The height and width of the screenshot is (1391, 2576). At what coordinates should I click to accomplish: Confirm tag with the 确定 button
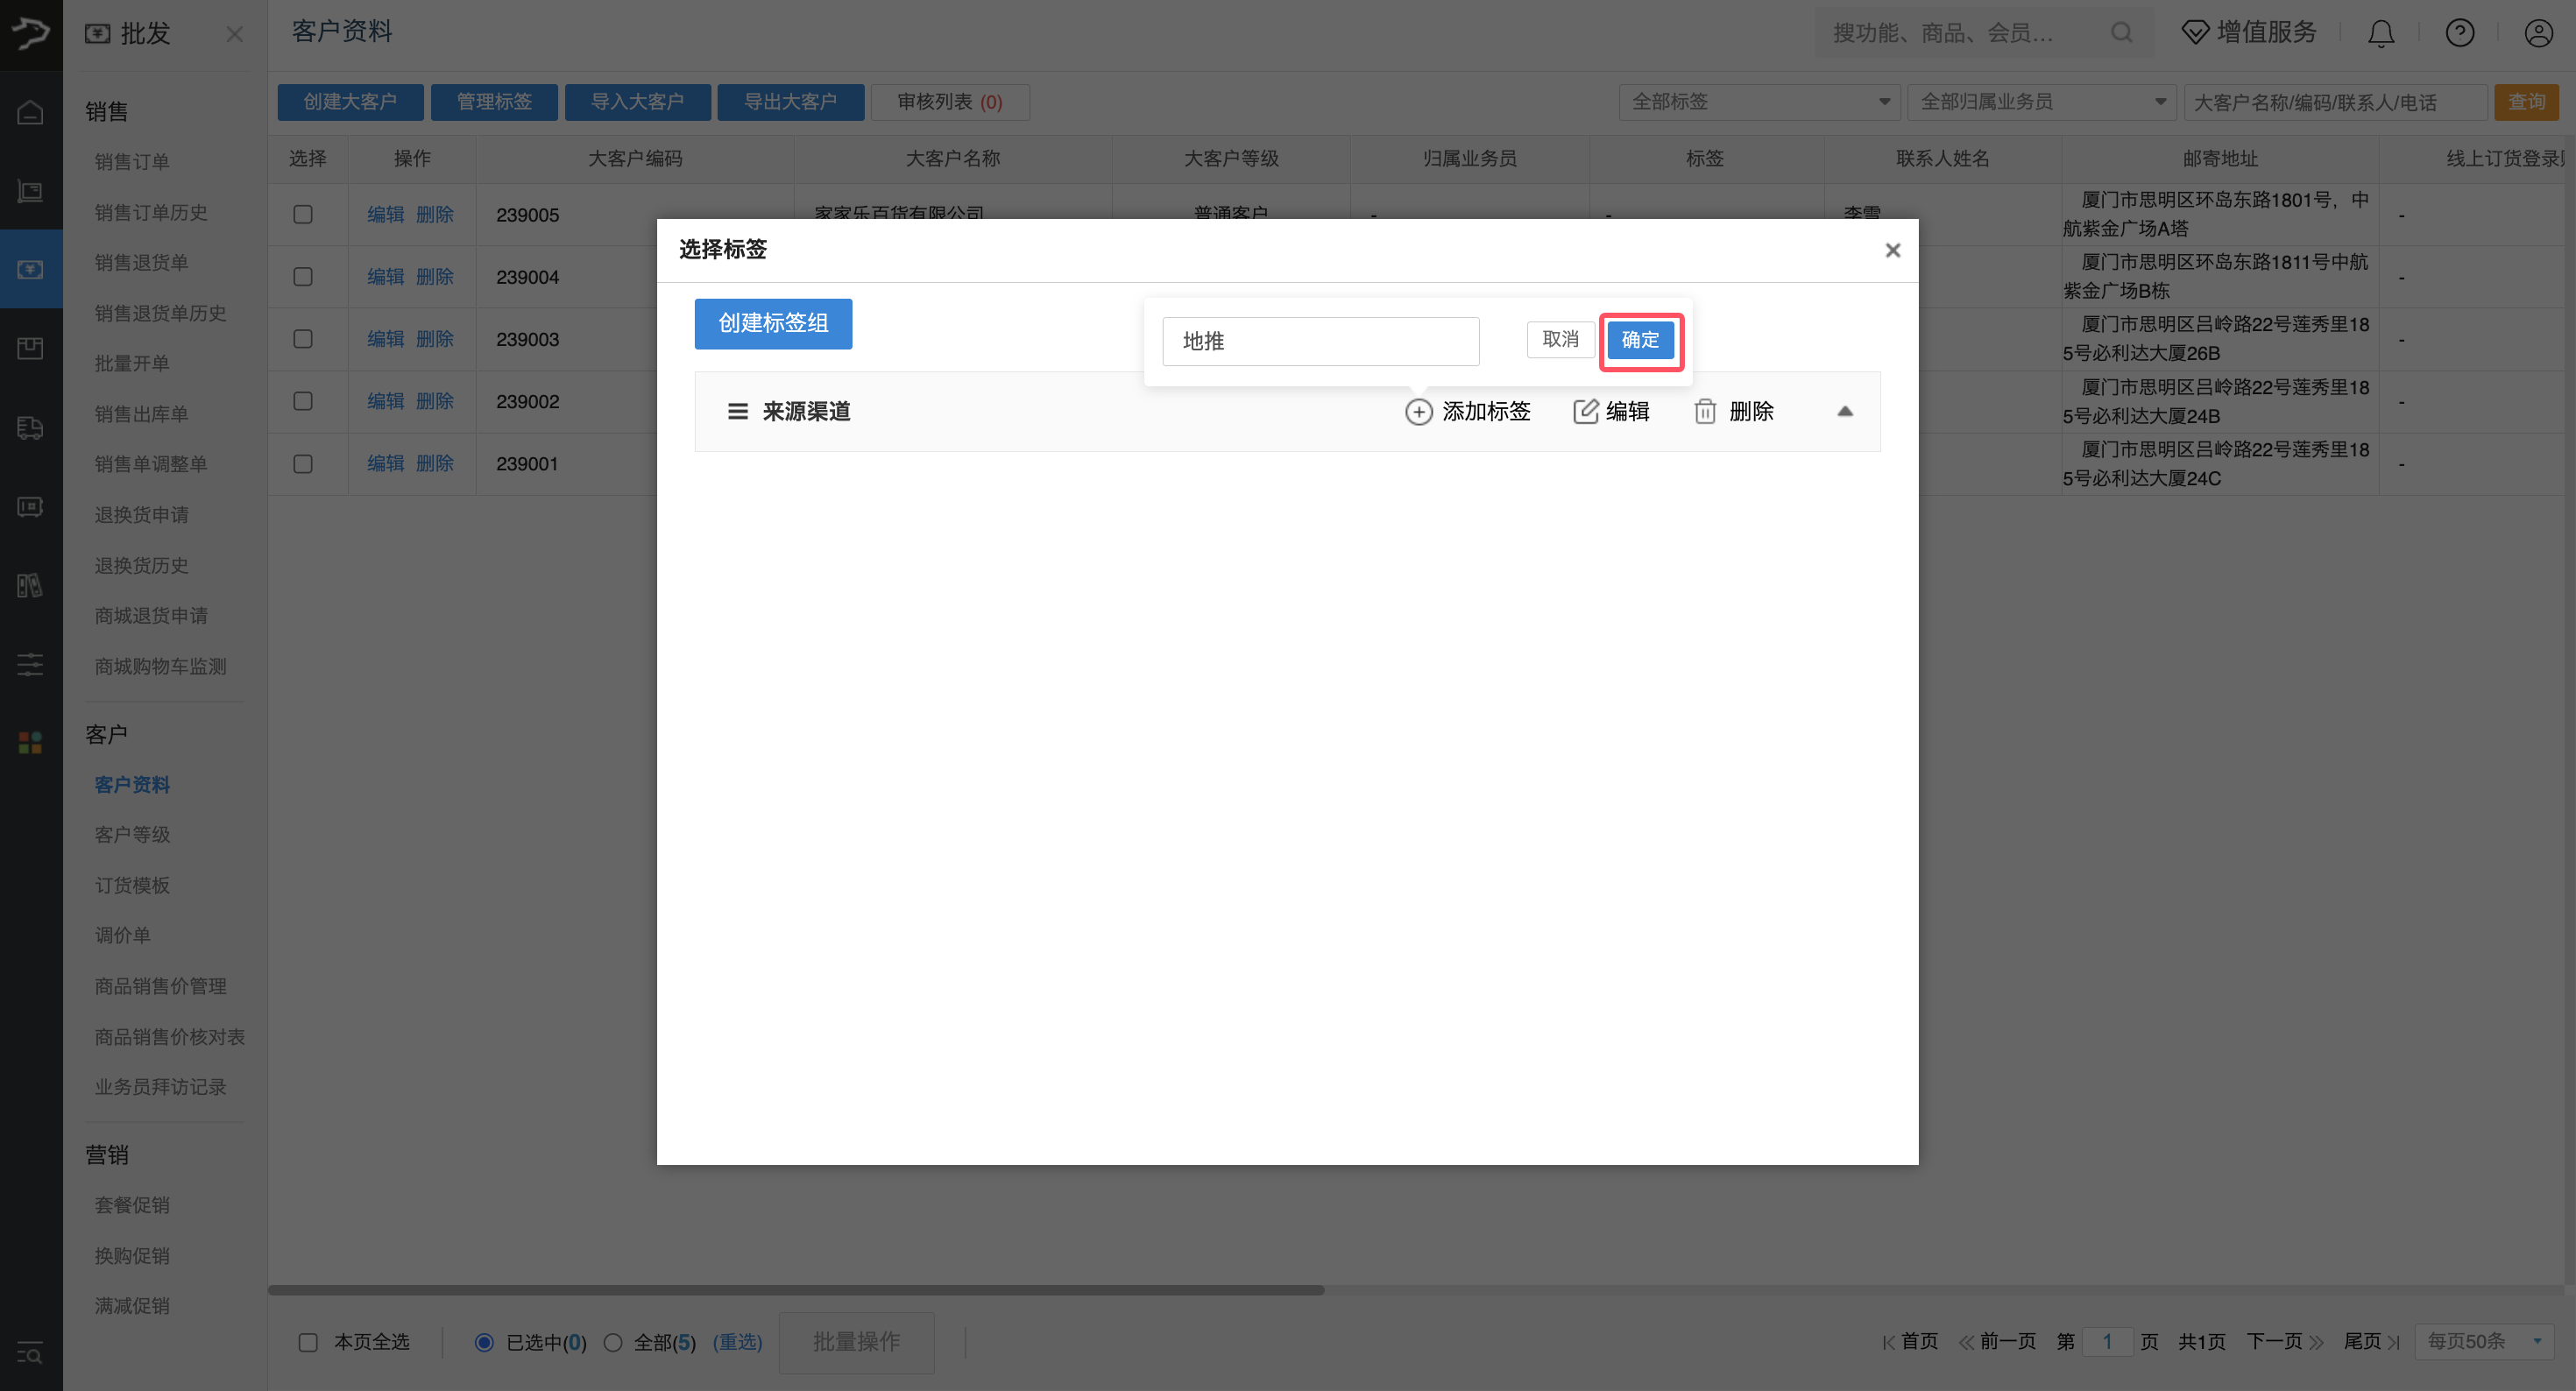1640,340
